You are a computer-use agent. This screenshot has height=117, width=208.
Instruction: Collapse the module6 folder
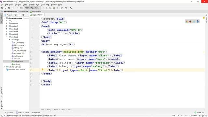[x=7, y=37]
